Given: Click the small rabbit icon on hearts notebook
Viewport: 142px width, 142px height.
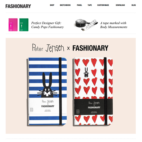Looking at the screenshot, I should (86, 72).
